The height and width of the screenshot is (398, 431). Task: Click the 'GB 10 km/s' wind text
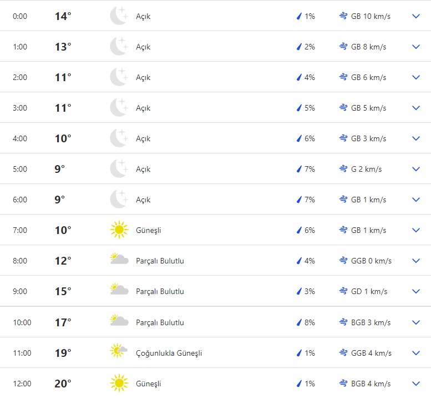tap(371, 16)
